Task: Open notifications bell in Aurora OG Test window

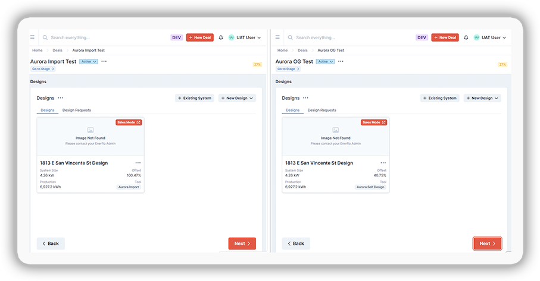Action: pyautogui.click(x=466, y=37)
